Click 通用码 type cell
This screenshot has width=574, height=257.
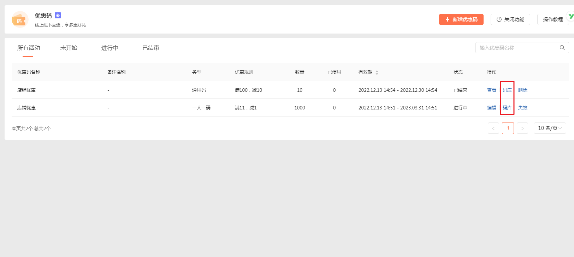199,90
